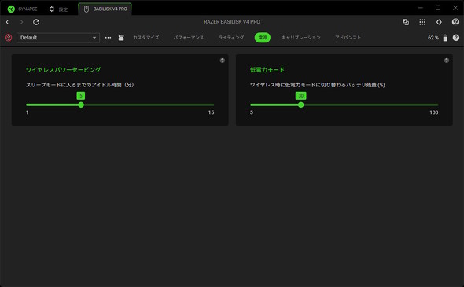464x287 pixels.
Task: Click the スリープモード idle time label
Action: tap(80, 85)
